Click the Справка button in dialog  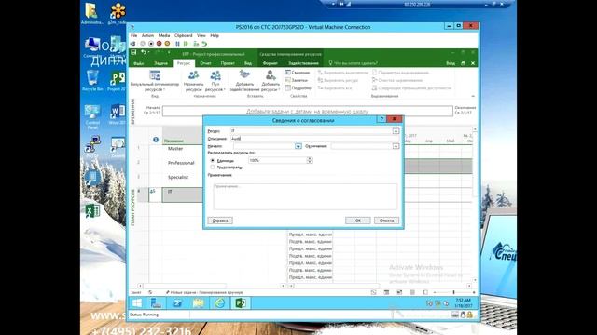[220, 221]
